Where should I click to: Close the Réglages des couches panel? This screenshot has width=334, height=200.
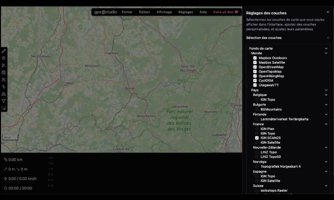[x=328, y=12]
